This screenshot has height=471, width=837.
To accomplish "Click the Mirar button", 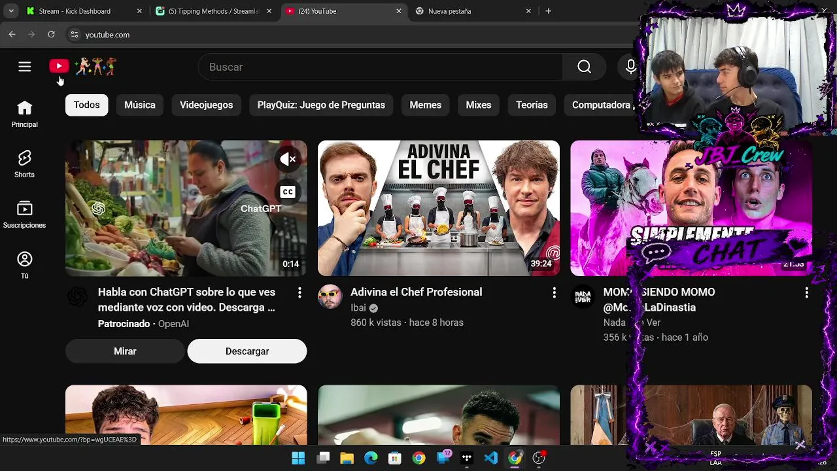I will [125, 351].
